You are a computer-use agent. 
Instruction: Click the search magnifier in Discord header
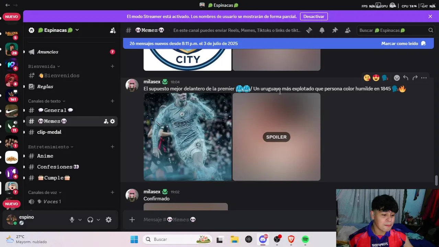coord(431,30)
